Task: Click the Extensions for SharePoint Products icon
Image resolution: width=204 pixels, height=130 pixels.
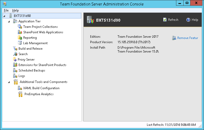Action: pyautogui.click(x=15, y=65)
